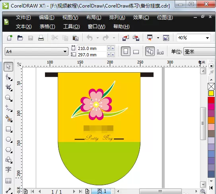Decrease the page height value
The height and width of the screenshot is (194, 216).
[x=109, y=55]
